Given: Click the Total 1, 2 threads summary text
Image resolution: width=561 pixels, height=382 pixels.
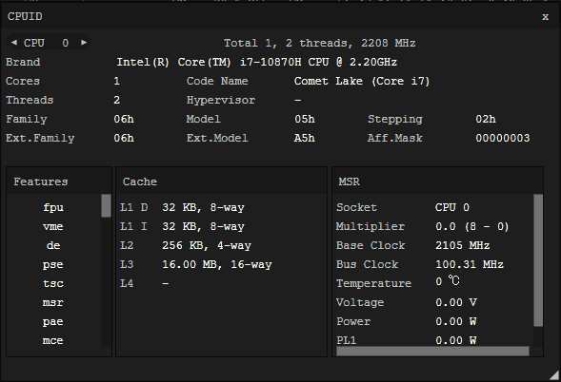Looking at the screenshot, I should pos(319,43).
